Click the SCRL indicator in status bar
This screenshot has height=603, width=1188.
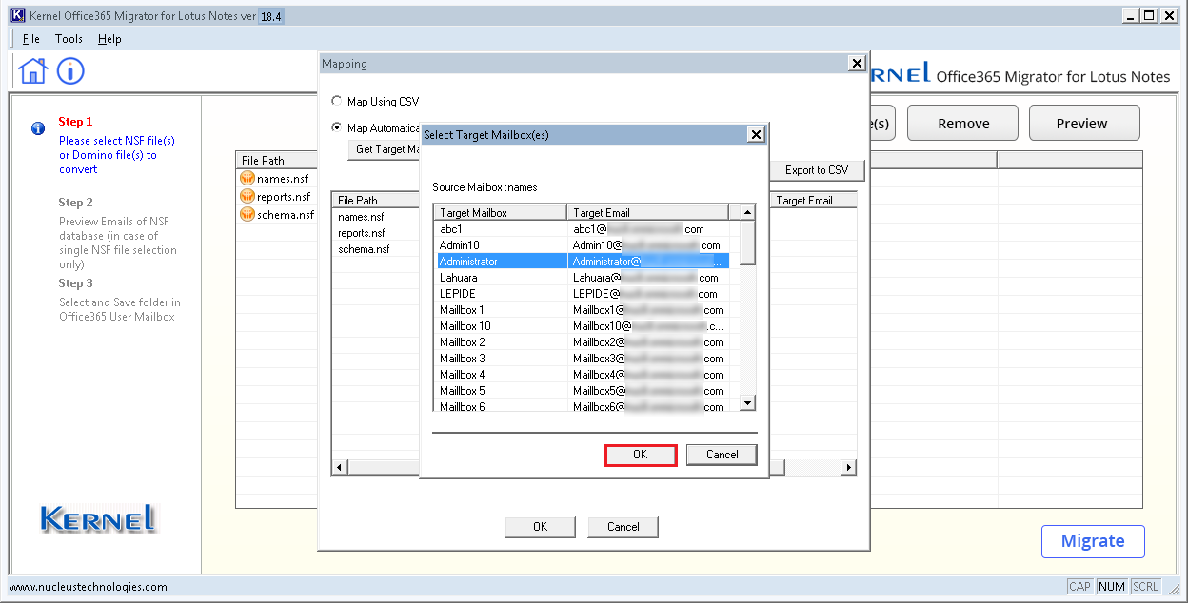[1145, 587]
